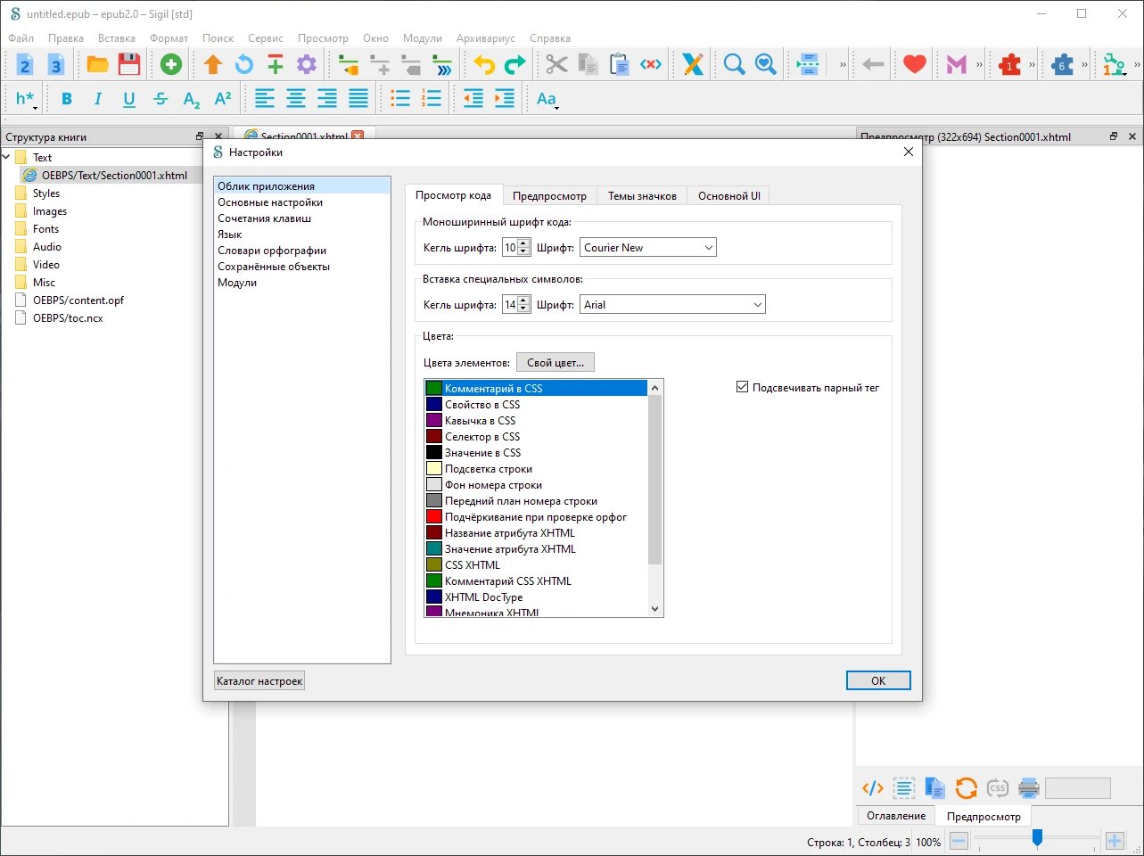Click the Cut scissors icon
Image resolution: width=1144 pixels, height=856 pixels.
pos(556,64)
